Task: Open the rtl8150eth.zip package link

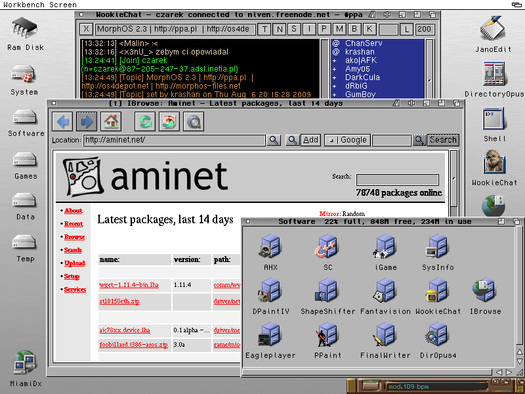Action: [119, 301]
